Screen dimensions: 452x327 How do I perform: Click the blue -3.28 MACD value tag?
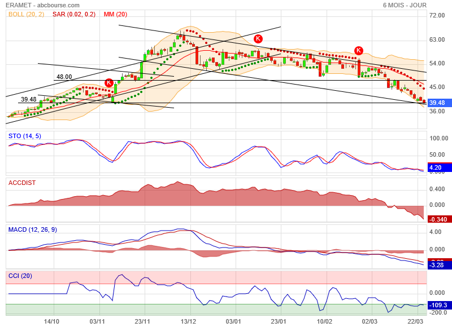[x=439, y=265]
